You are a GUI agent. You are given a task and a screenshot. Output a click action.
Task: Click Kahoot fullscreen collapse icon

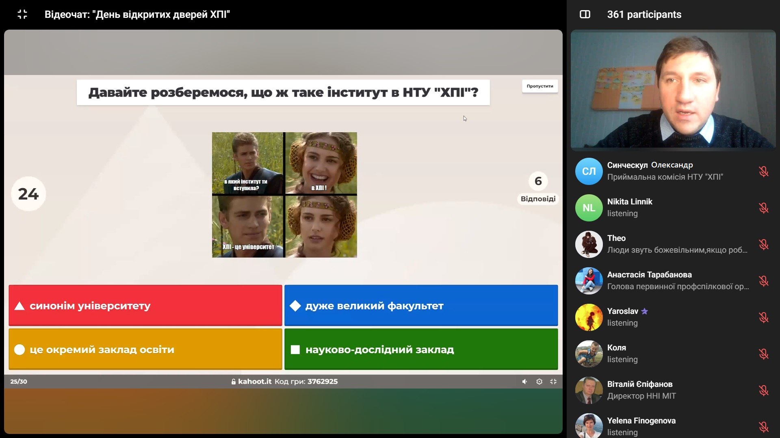(x=553, y=382)
